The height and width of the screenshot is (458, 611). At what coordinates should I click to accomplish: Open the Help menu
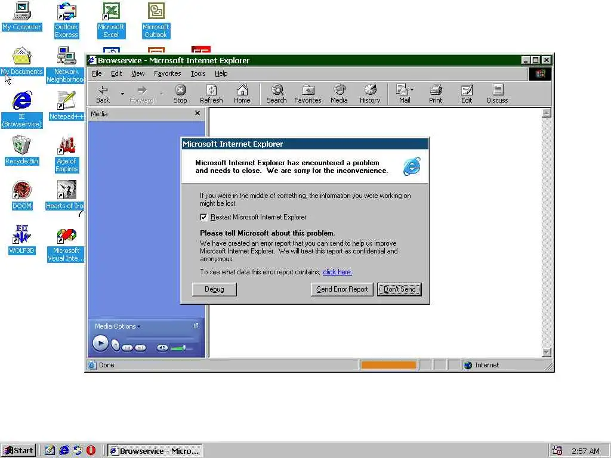click(x=221, y=73)
